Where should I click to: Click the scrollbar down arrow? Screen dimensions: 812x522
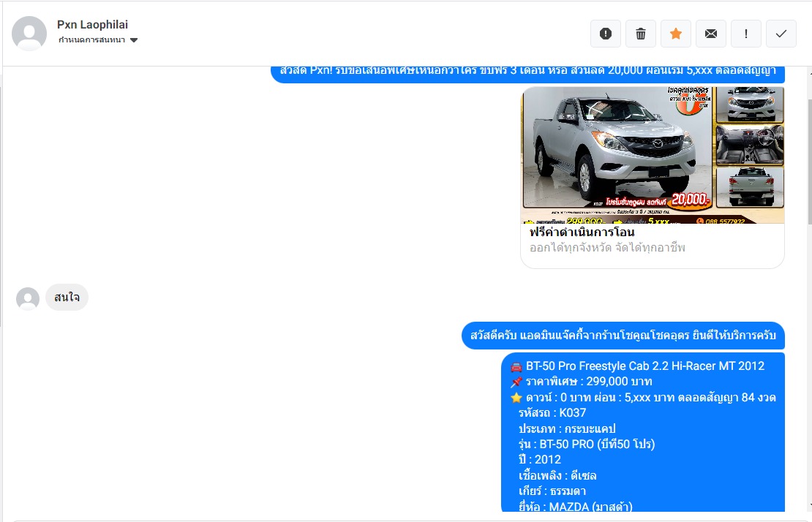pyautogui.click(x=809, y=505)
